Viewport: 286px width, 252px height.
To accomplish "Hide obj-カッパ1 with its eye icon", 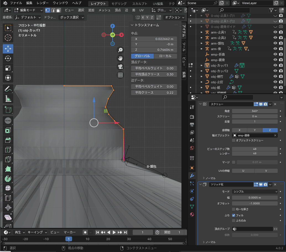I will point(275,65).
